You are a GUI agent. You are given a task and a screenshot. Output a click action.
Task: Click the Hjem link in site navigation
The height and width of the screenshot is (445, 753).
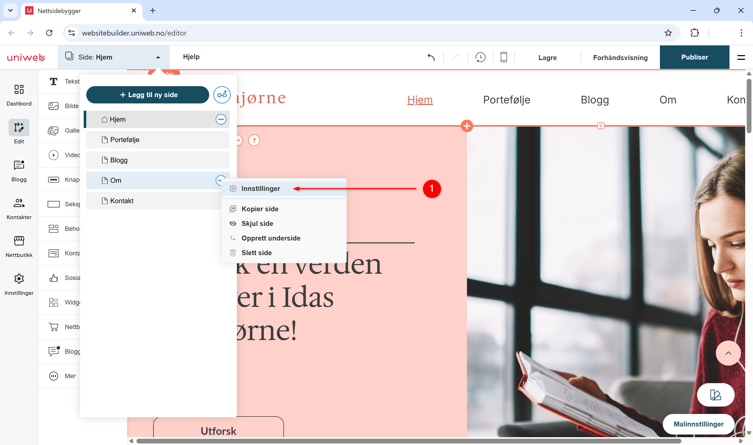[420, 100]
